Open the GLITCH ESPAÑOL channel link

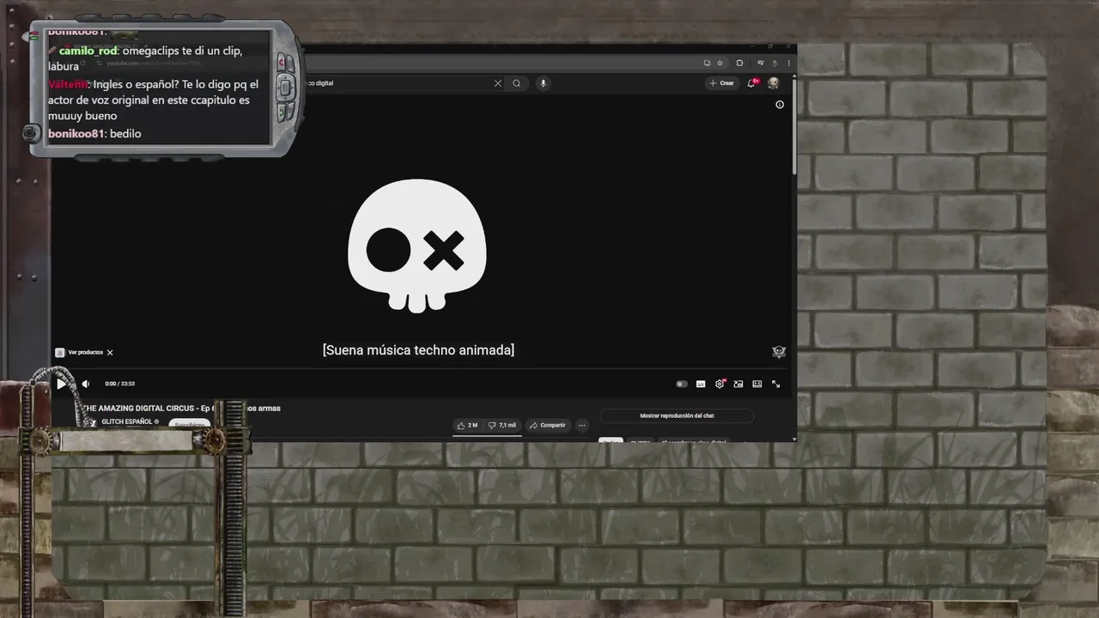click(127, 421)
